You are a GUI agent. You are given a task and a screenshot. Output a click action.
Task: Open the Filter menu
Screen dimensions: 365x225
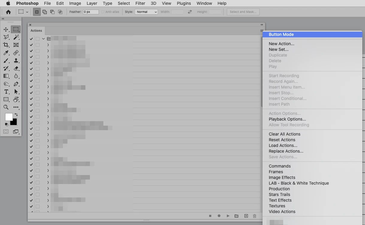140,3
